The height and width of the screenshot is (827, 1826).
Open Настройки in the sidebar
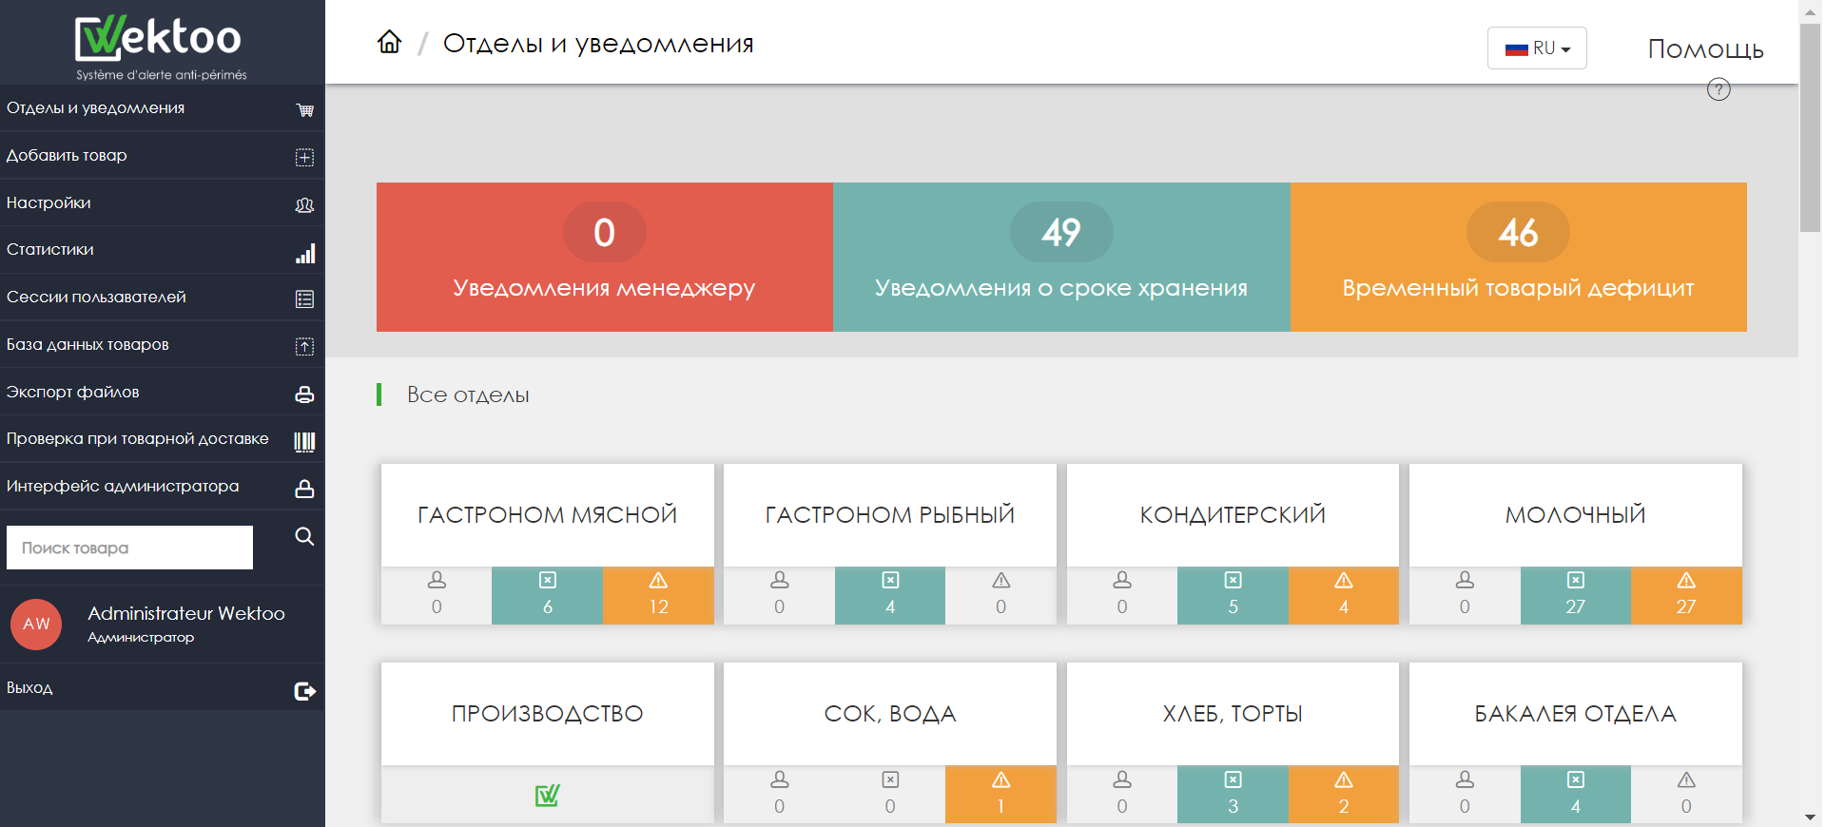pos(49,203)
